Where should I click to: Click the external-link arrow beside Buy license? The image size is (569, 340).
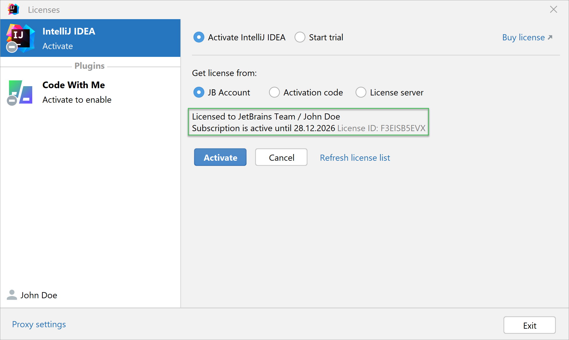click(550, 37)
